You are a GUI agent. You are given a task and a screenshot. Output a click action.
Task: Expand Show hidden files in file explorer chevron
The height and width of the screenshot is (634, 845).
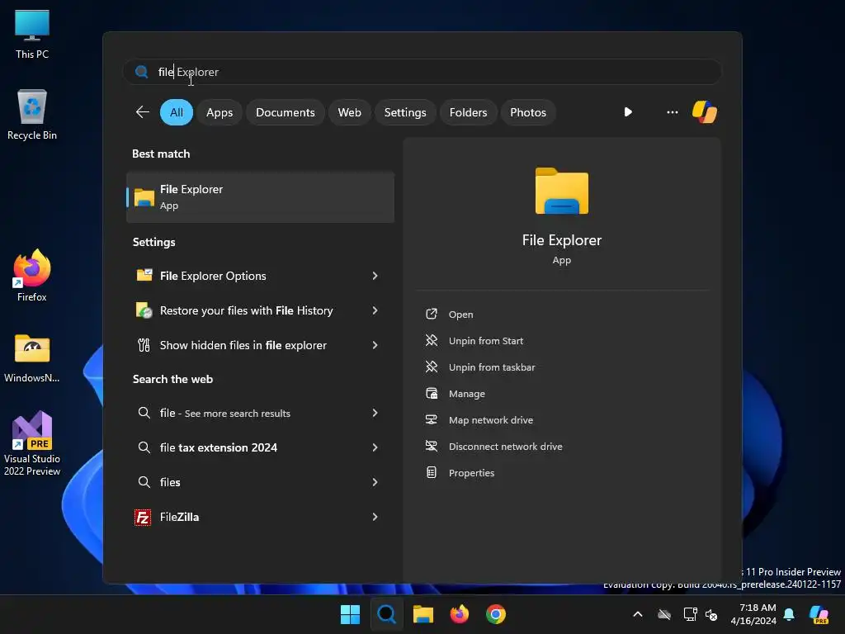[x=375, y=345]
